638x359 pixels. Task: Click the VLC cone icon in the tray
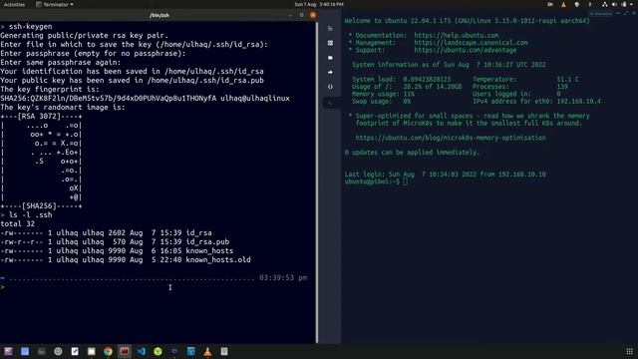(563, 4)
